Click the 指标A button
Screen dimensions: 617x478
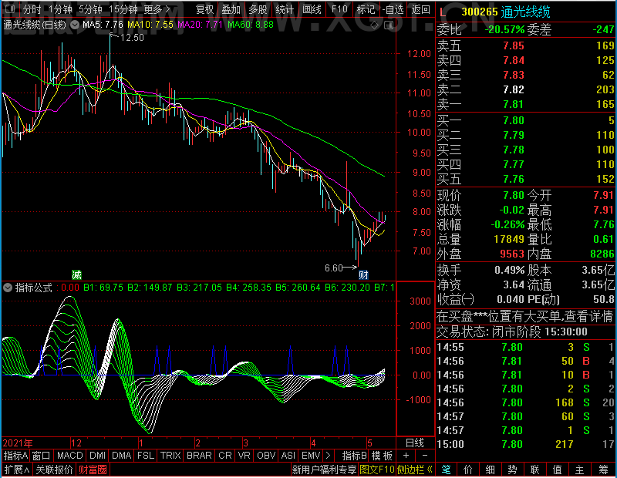(x=15, y=456)
